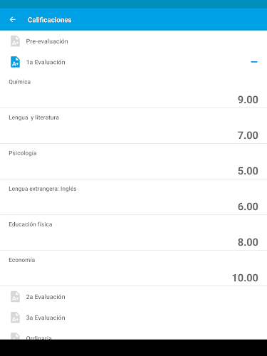Open the Ordinaria evaluation section

(x=133, y=335)
